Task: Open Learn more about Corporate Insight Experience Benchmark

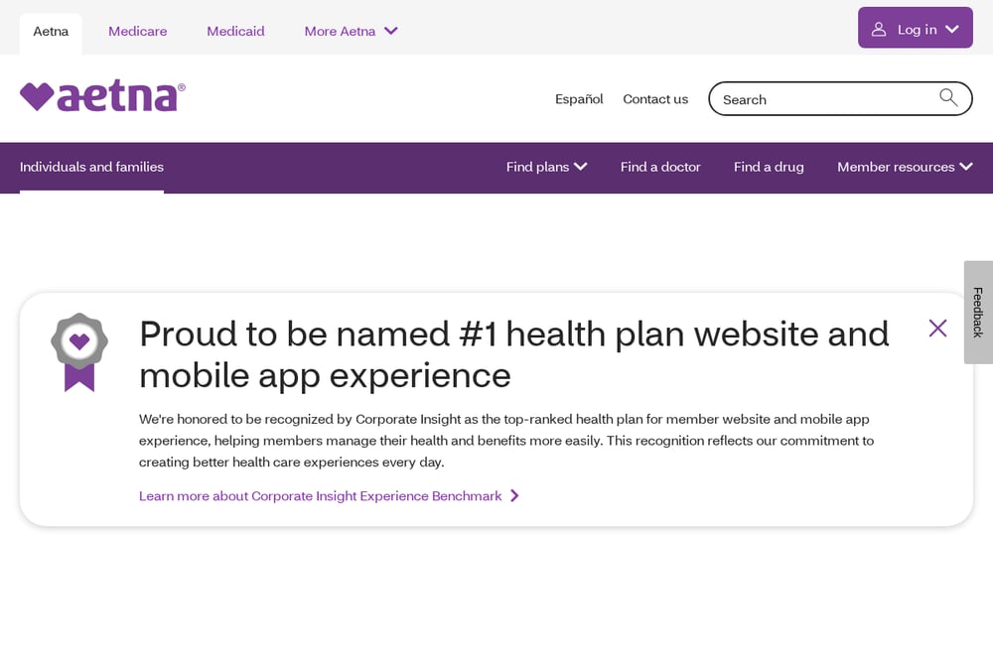Action: (x=321, y=496)
